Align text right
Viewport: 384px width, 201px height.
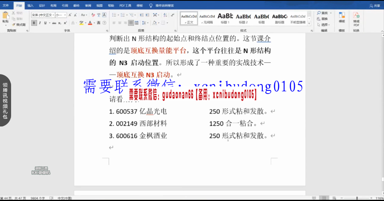click(125, 23)
